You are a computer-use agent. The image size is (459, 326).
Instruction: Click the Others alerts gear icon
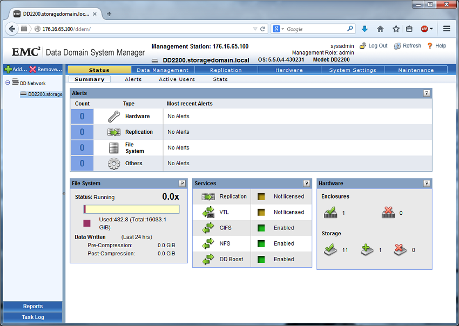(114, 164)
